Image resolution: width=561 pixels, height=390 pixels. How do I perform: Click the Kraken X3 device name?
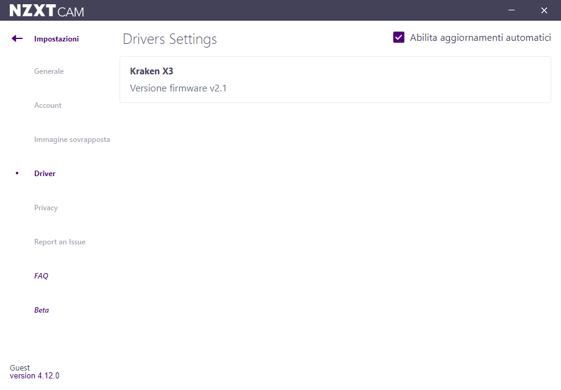coord(151,71)
